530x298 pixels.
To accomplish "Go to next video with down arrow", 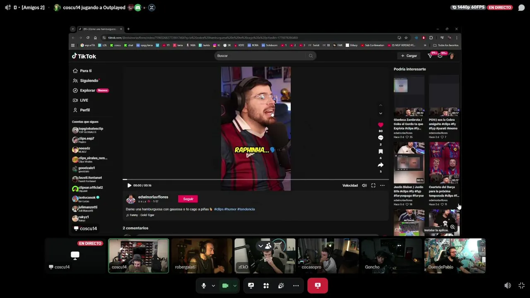I will (x=381, y=113).
